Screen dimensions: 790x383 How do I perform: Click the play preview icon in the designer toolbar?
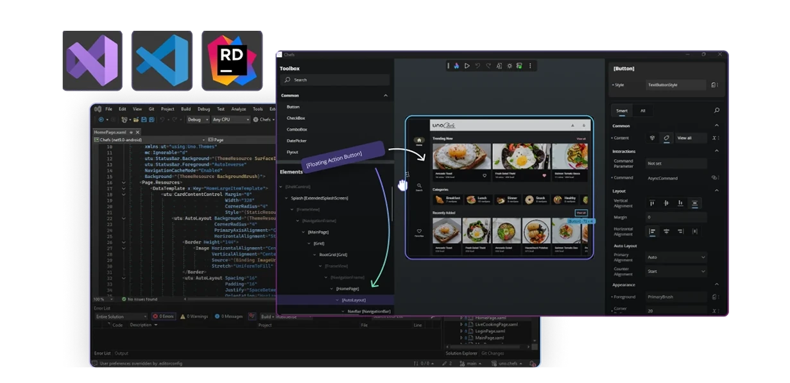click(467, 65)
